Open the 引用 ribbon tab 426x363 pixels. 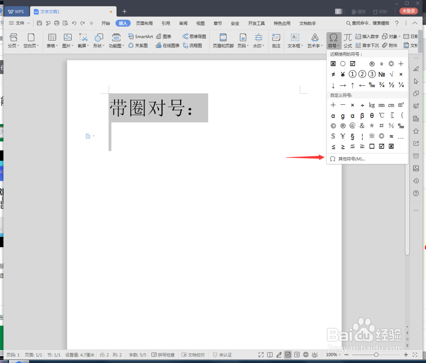click(166, 23)
